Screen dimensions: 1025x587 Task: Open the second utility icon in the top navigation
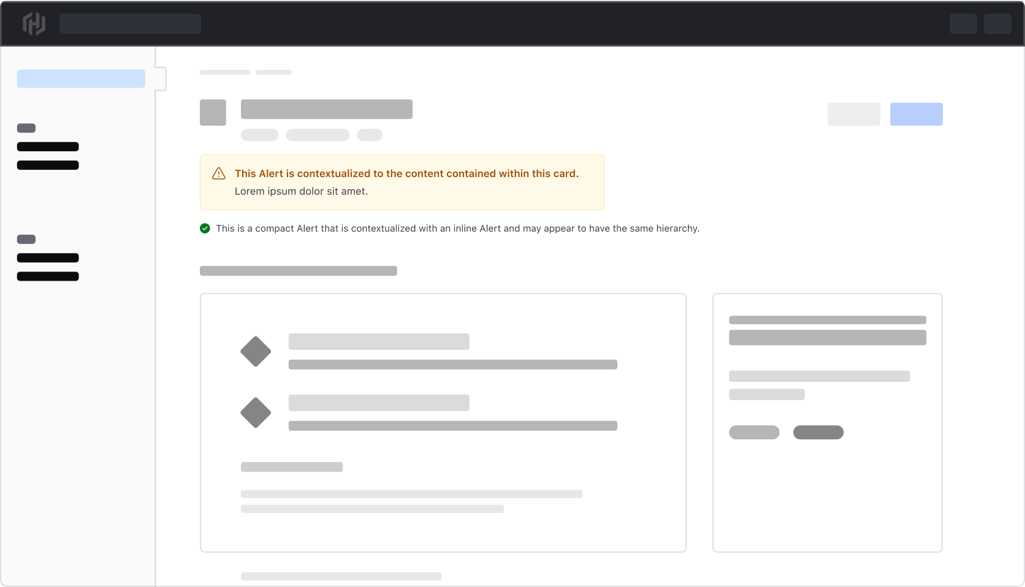[x=997, y=23]
